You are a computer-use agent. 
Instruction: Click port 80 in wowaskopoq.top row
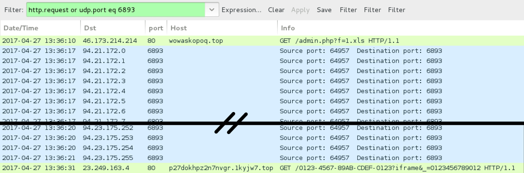coord(151,40)
